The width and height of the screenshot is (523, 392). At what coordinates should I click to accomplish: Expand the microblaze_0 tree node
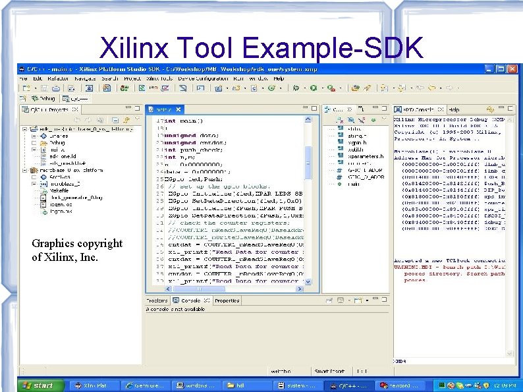34,184
